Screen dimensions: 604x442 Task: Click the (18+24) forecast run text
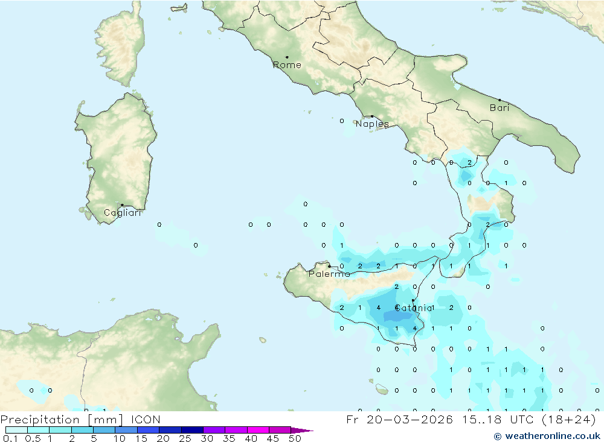[568, 420]
